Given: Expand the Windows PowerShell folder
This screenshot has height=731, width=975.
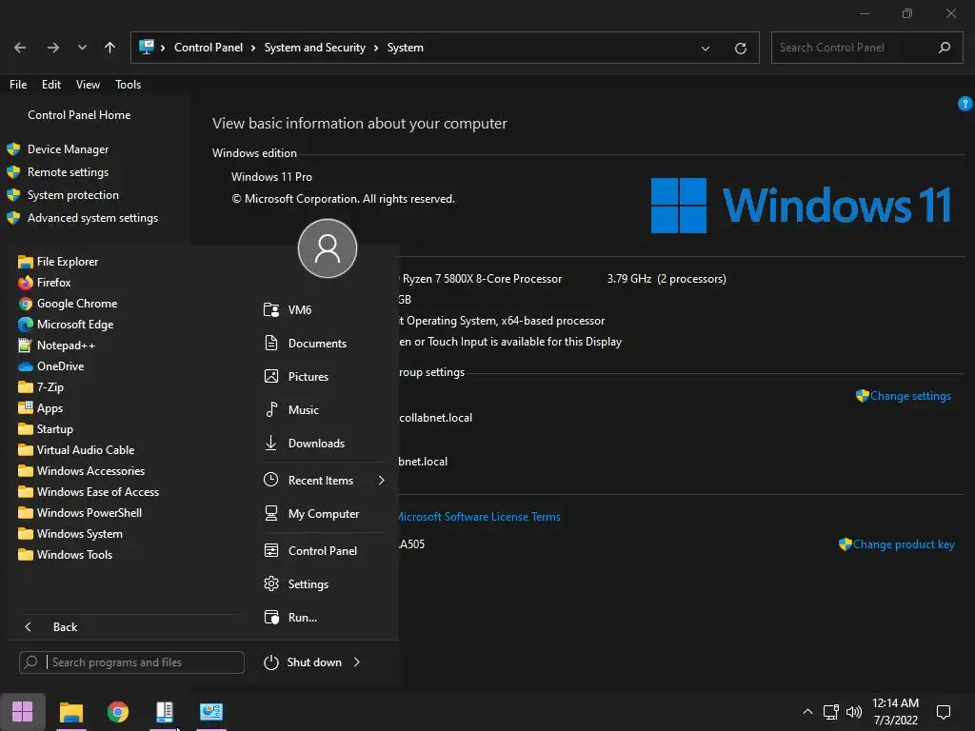Looking at the screenshot, I should click(89, 513).
